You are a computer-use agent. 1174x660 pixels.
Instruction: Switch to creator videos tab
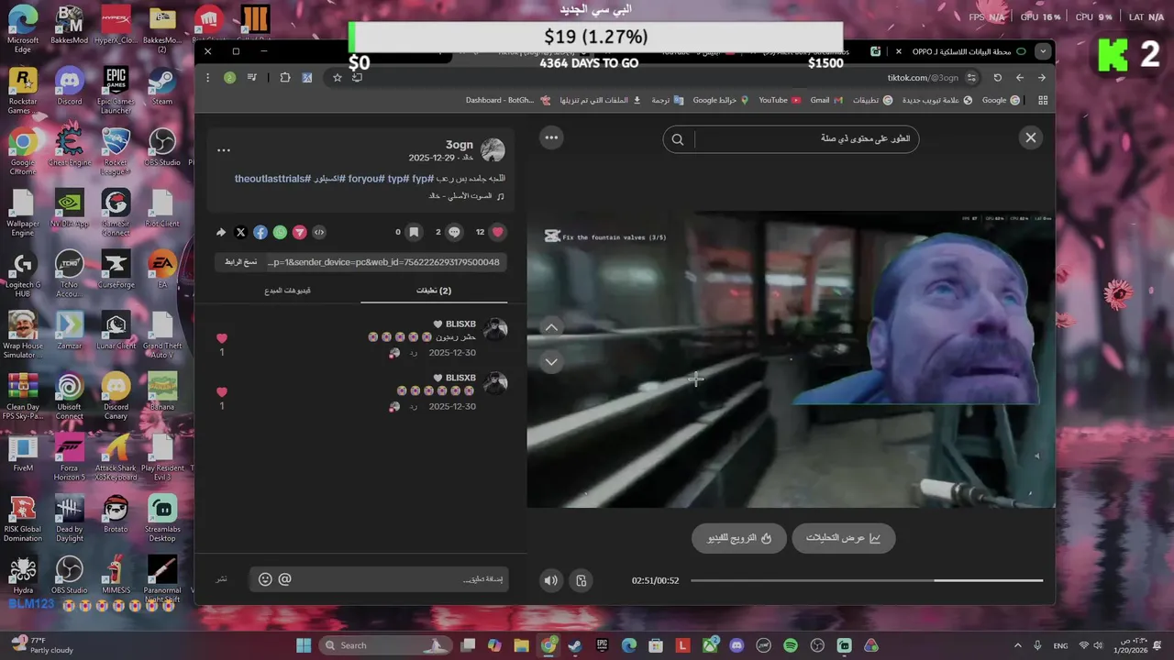click(x=287, y=291)
